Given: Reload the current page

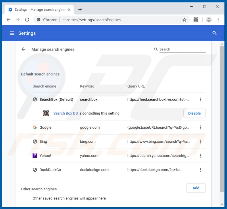Looking at the screenshot, I should tap(27, 20).
